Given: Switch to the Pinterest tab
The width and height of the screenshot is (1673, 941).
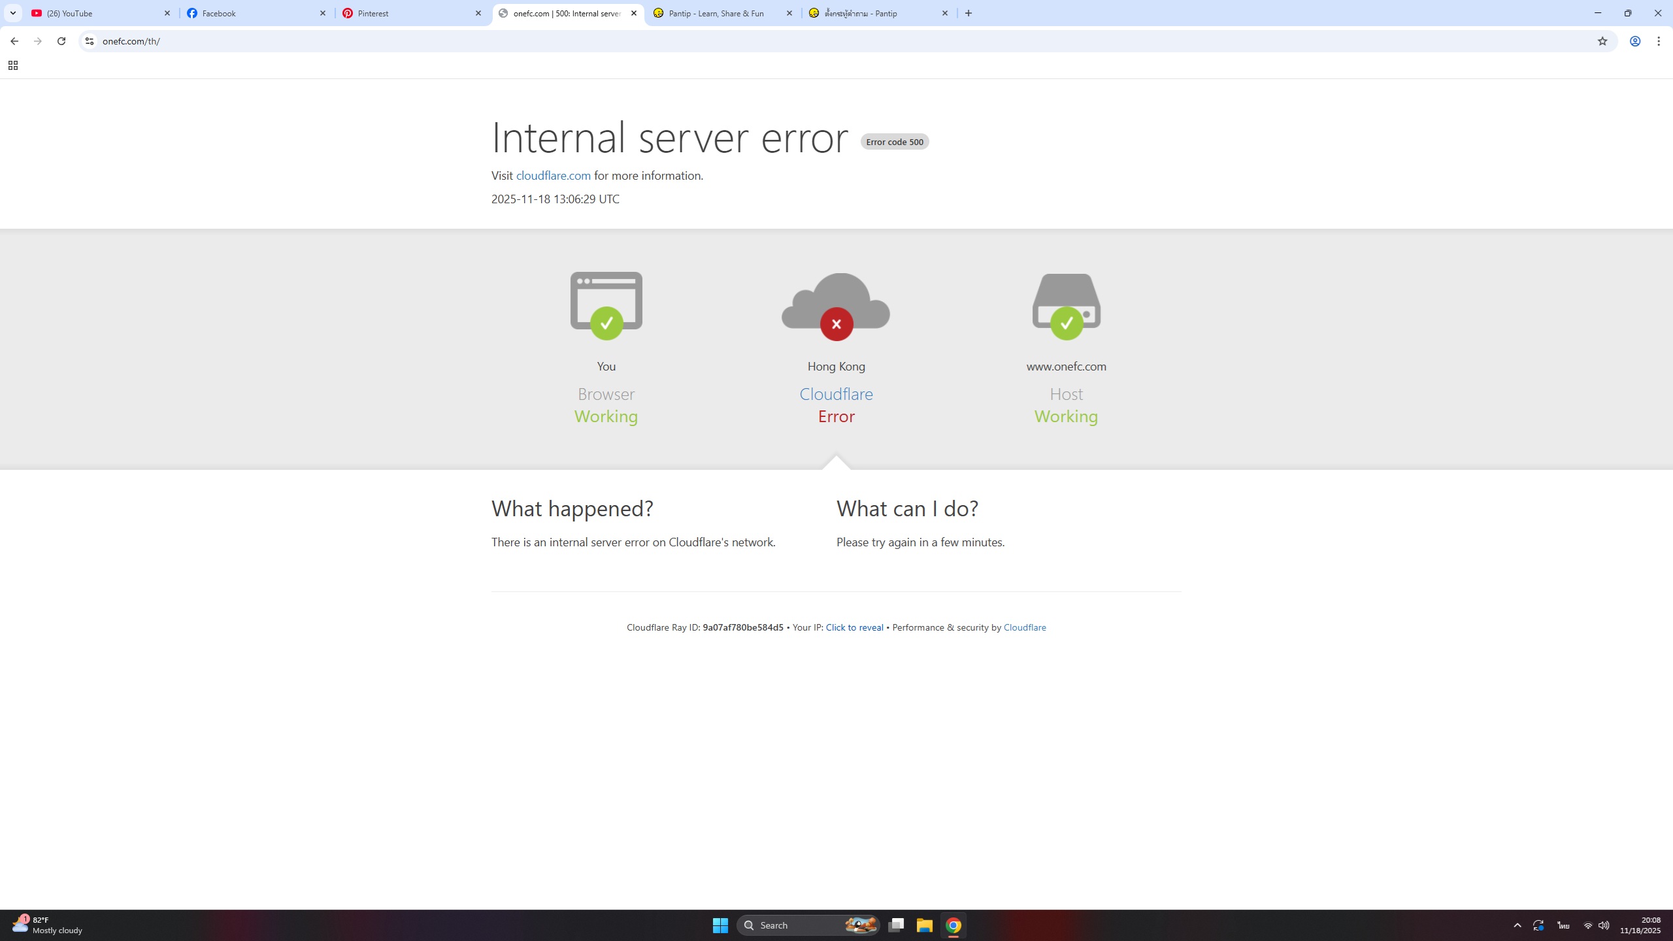Looking at the screenshot, I should coord(405,13).
